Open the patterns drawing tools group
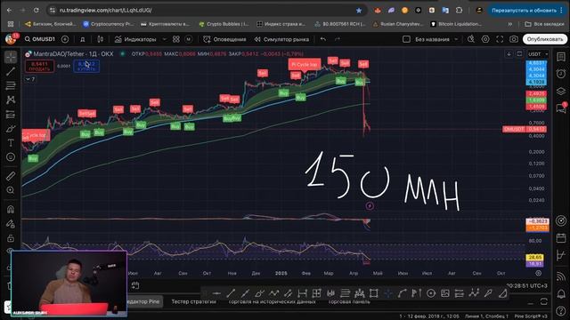 [x=11, y=100]
